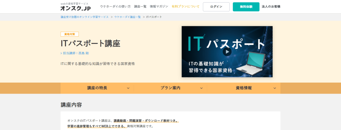Visit 法人のお客様 page

271,7
